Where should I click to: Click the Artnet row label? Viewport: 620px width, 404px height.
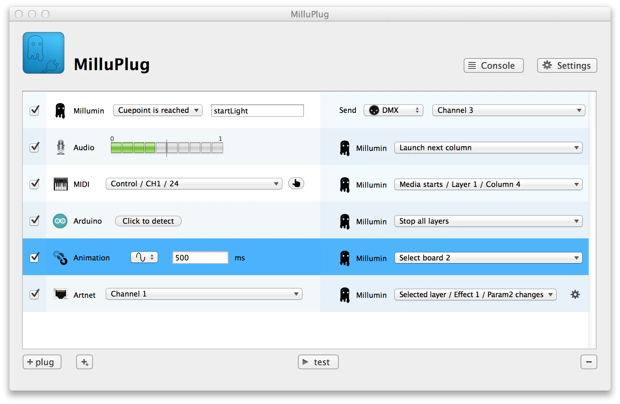(85, 295)
